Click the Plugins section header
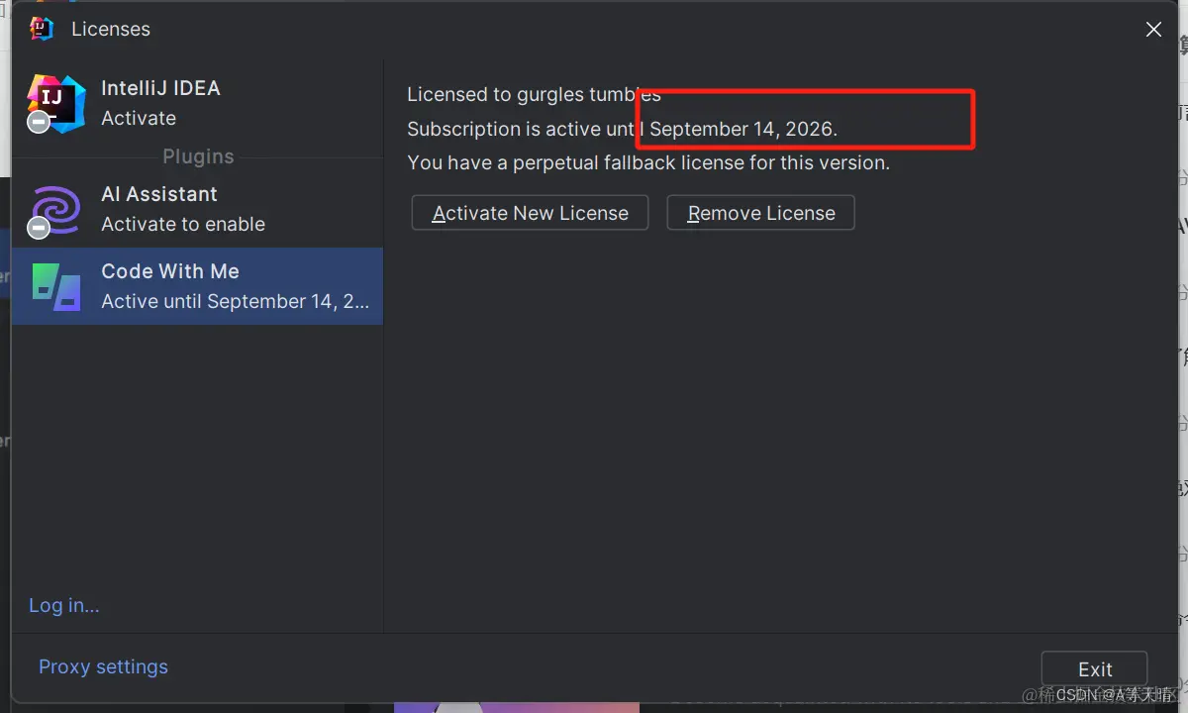This screenshot has width=1188, height=713. (x=198, y=156)
